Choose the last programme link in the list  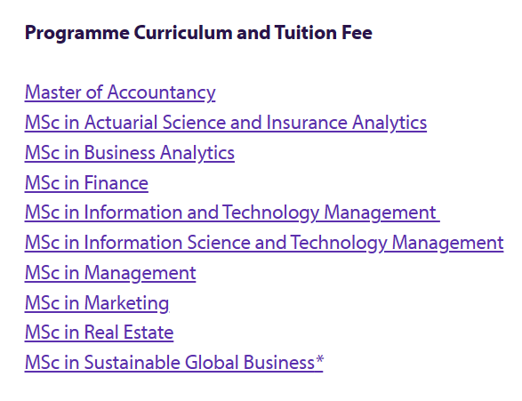click(174, 363)
